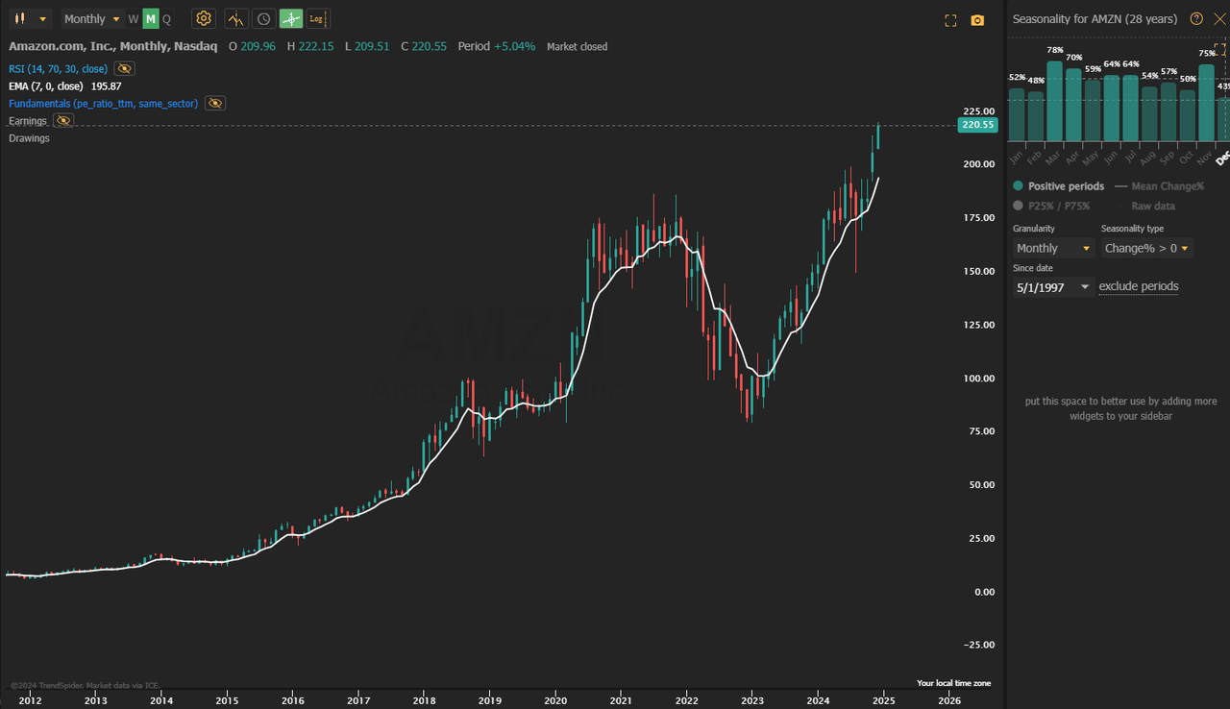Screen dimensions: 1230x709
Task: Open the RSI (14, 70, 30, close) settings
Action: pos(58,68)
